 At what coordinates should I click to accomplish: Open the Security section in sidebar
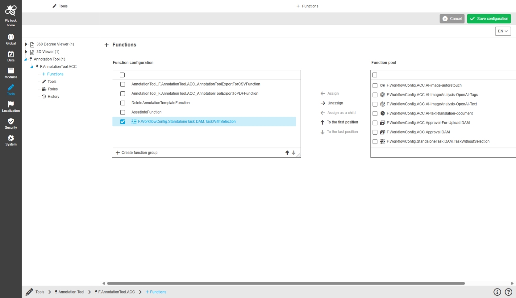11,124
